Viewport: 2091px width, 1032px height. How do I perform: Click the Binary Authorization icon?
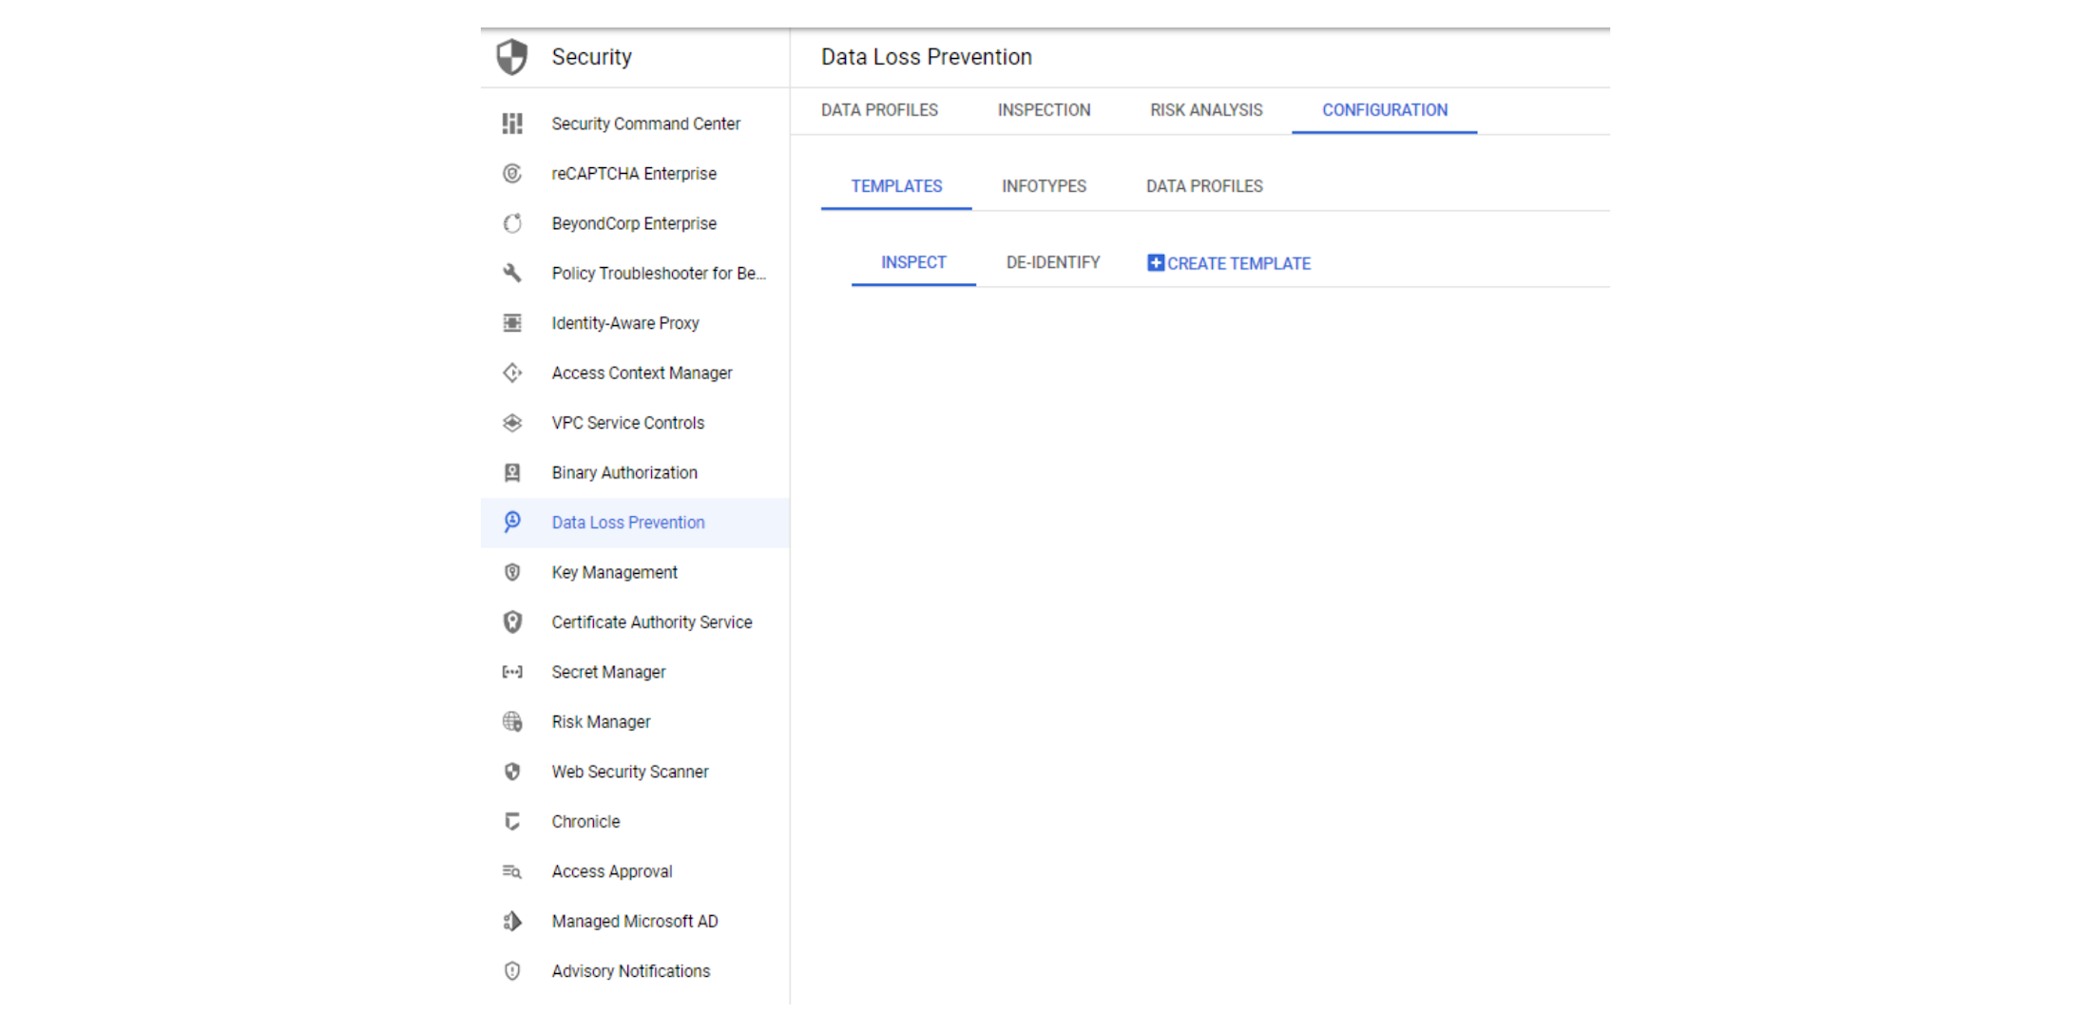tap(513, 472)
